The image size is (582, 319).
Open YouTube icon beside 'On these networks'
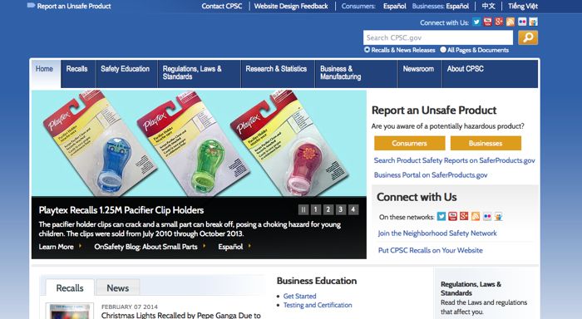click(x=453, y=216)
